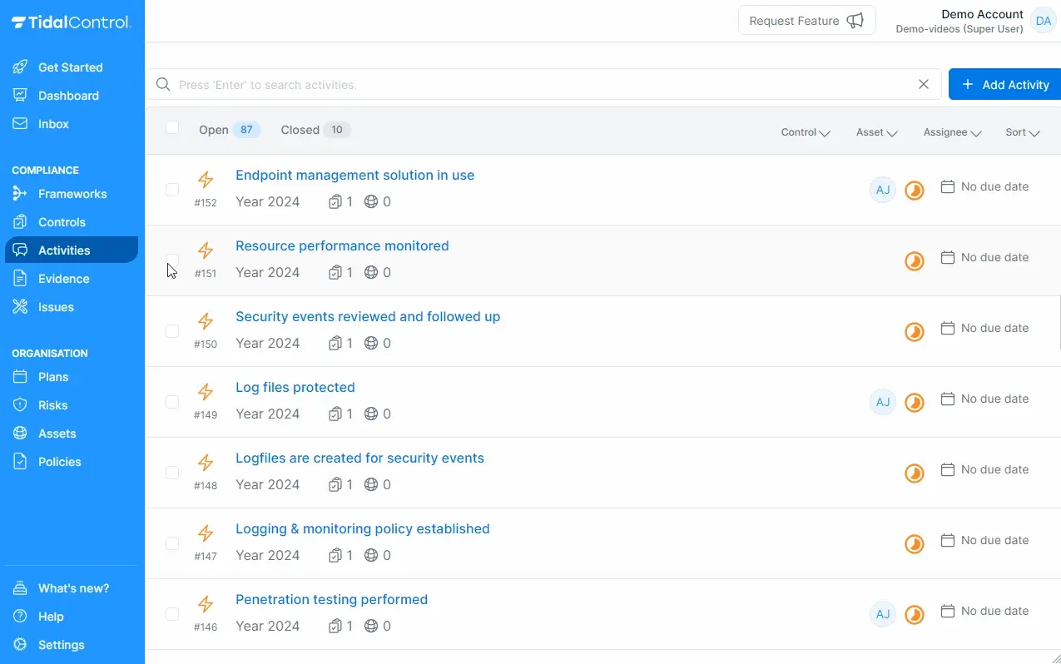Open Get Started rocket icon in sidebar
1061x664 pixels.
tap(20, 67)
